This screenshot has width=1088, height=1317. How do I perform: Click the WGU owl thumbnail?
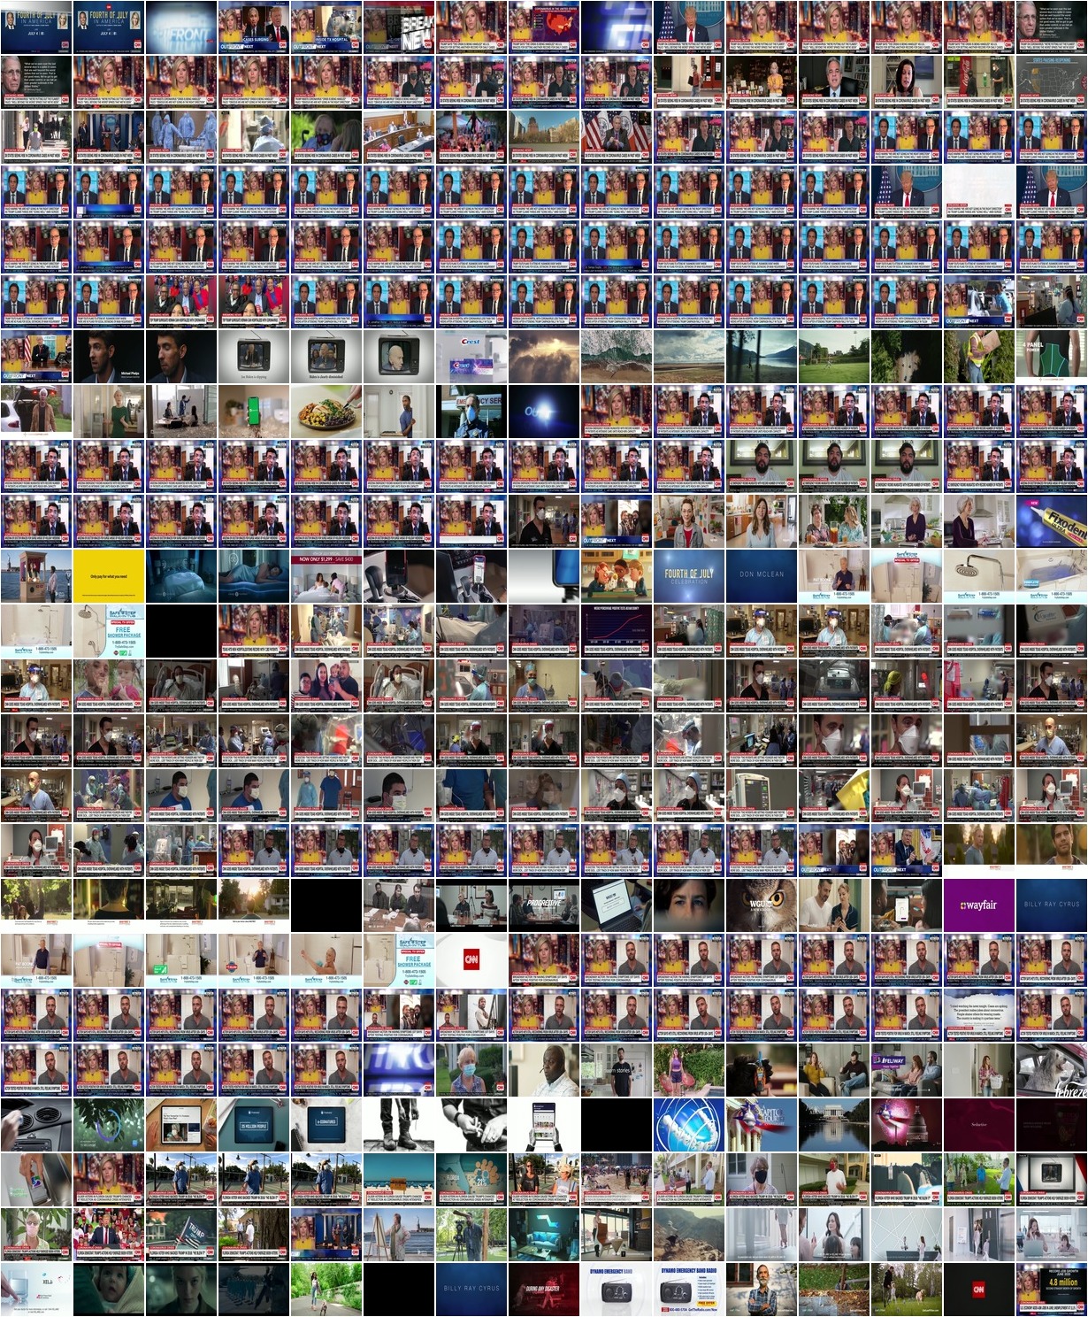click(x=762, y=905)
